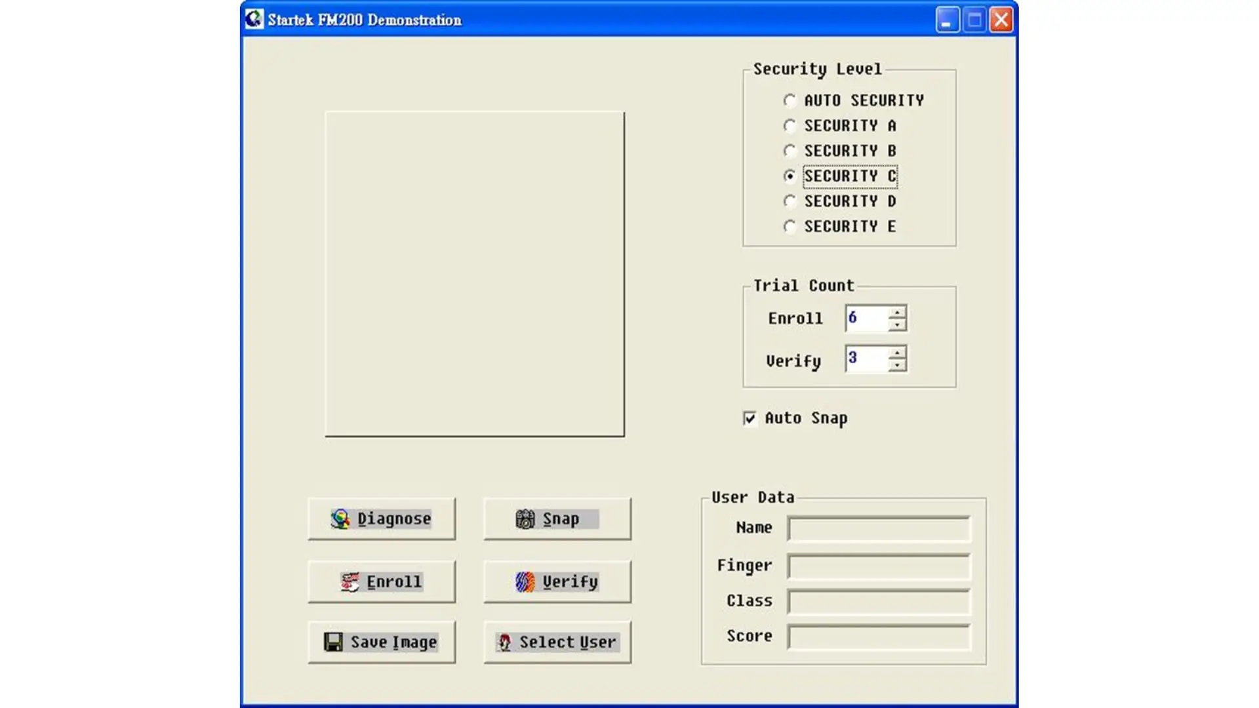Image resolution: width=1259 pixels, height=708 pixels.
Task: Click the Enroll hand icon
Action: [350, 581]
